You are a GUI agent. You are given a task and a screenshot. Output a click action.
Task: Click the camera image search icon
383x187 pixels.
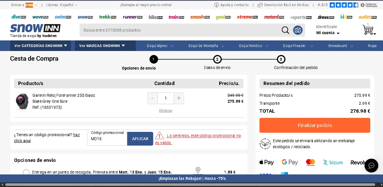tap(298, 30)
